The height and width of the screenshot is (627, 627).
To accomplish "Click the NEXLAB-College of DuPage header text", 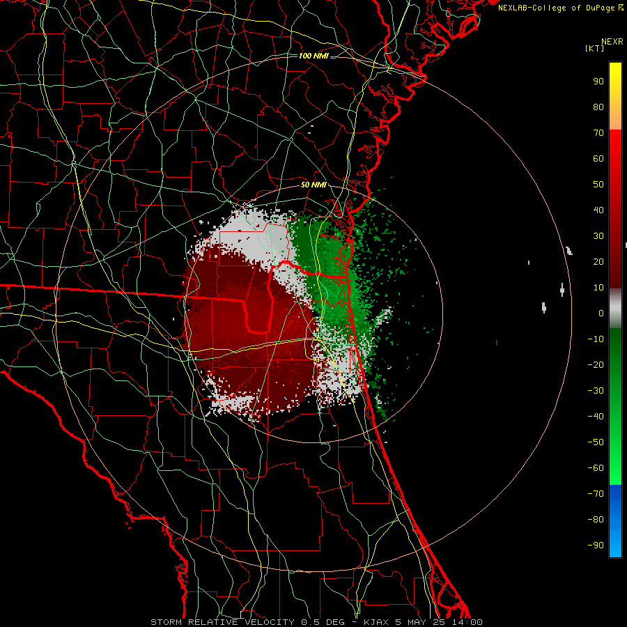I will click(557, 8).
